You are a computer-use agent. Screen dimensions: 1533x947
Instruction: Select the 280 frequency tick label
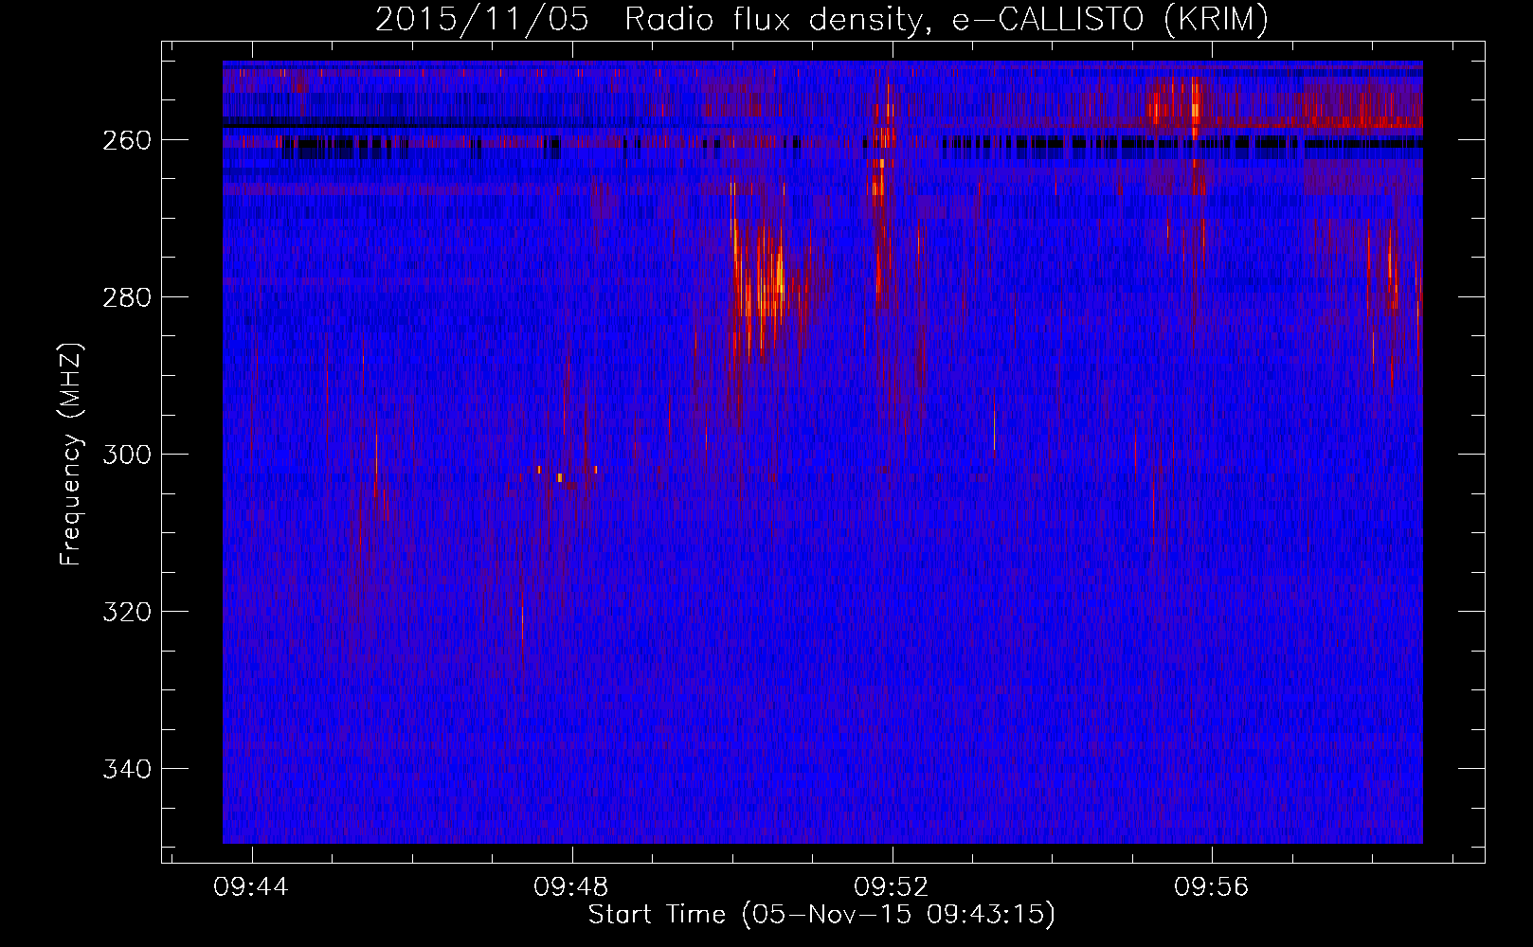point(126,297)
